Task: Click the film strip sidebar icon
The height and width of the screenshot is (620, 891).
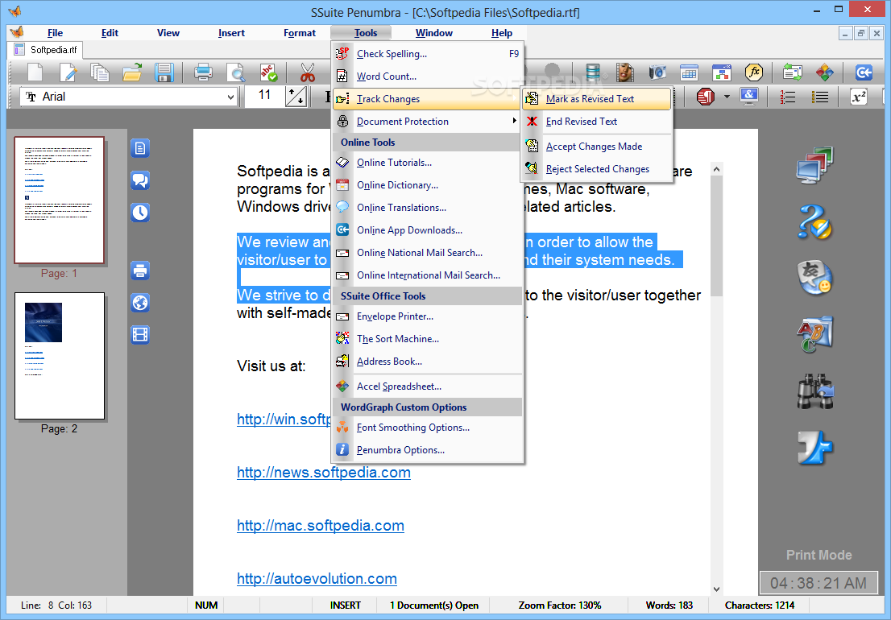Action: (x=140, y=335)
